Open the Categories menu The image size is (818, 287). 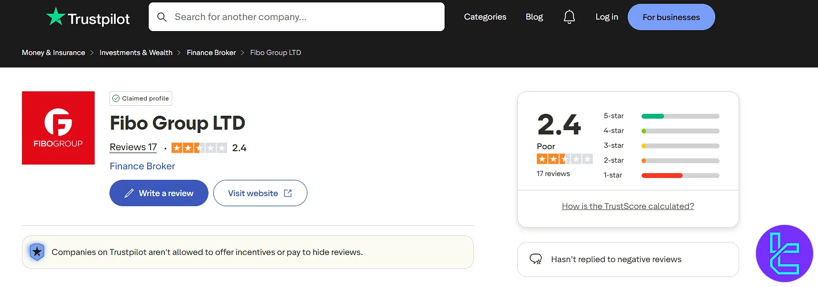(485, 17)
